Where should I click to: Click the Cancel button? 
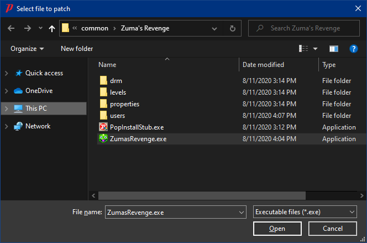pyautogui.click(x=332, y=229)
